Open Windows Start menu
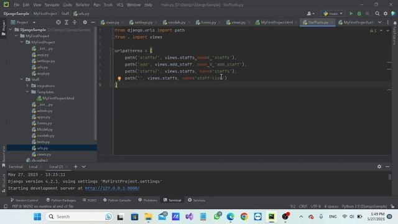 click(x=37, y=217)
